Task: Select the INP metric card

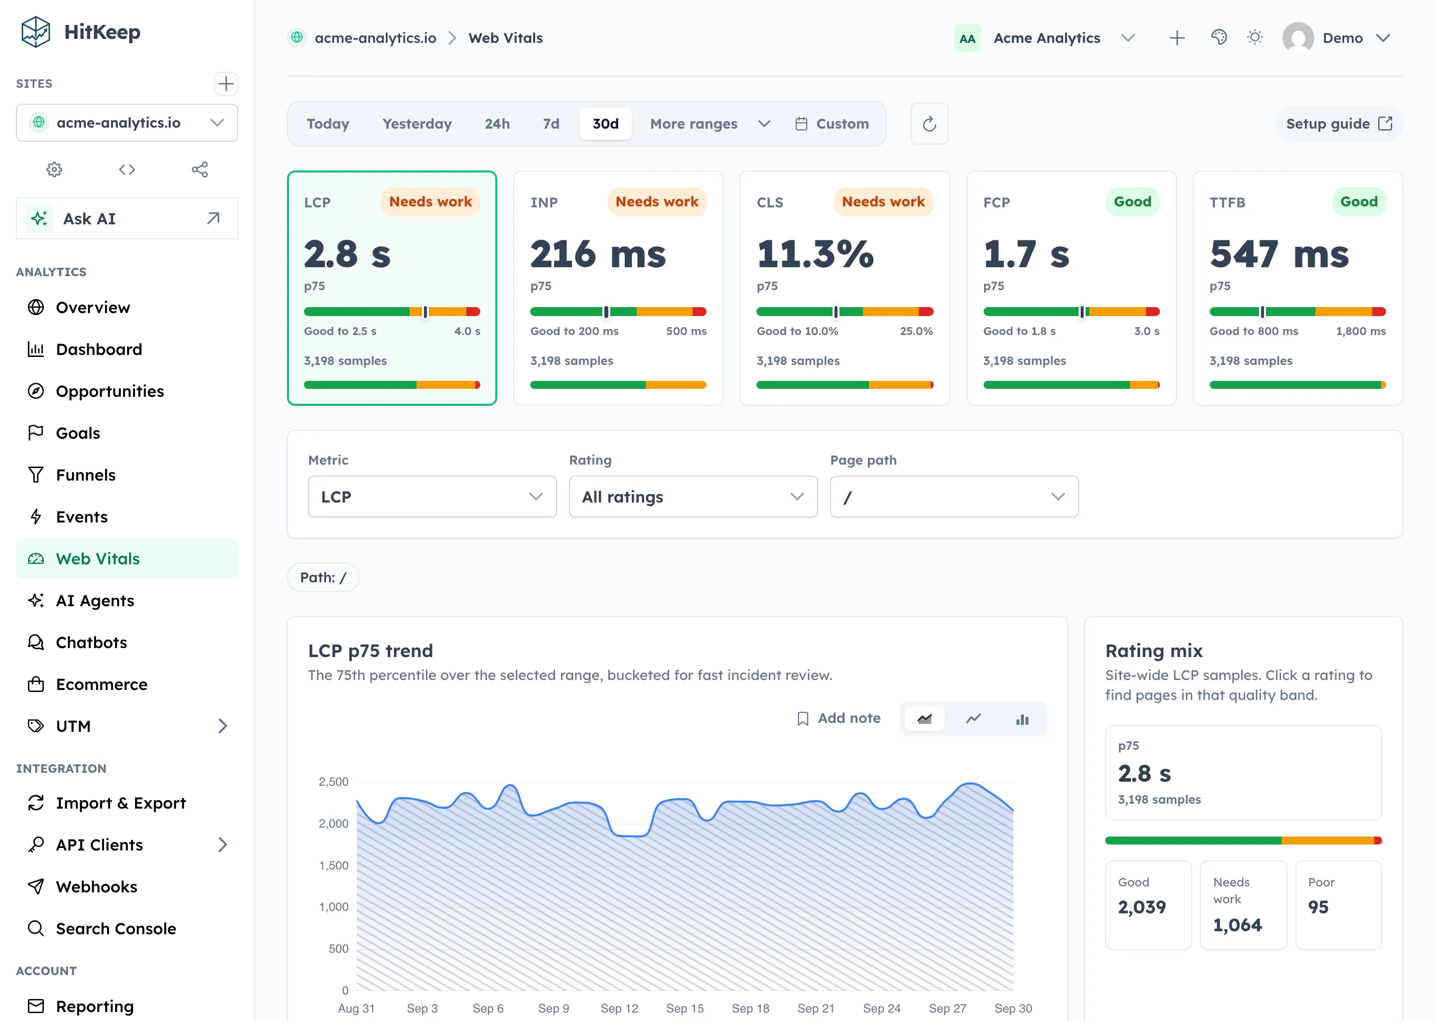Action: [x=618, y=288]
